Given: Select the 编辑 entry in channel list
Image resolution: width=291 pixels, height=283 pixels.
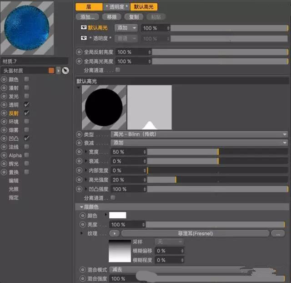Looking at the screenshot, I should [x=14, y=180].
